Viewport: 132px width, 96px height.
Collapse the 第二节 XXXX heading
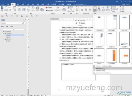tap(3, 39)
